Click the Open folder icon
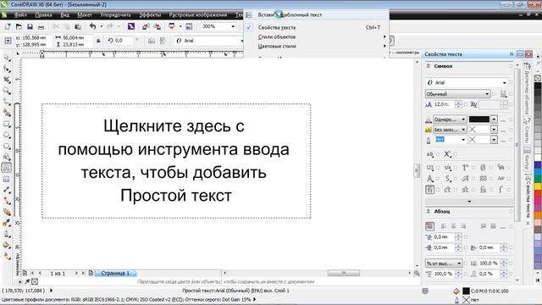Viewport: 542px width, 305px height. click(19, 26)
